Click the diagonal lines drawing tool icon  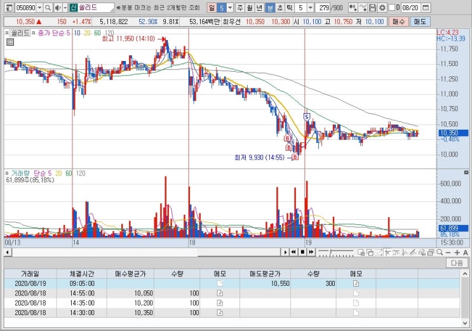click(414, 252)
